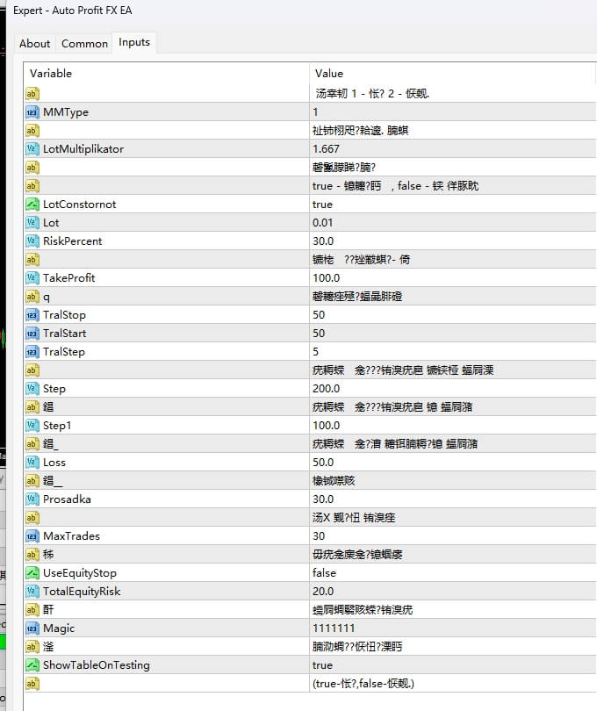Click the double icon beside Loss
The image size is (597, 711).
pyautogui.click(x=32, y=462)
